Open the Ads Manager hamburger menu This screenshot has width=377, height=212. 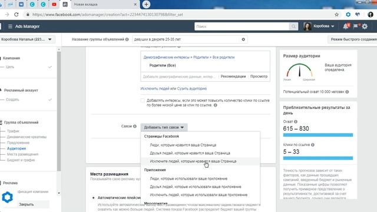[x=10, y=26]
